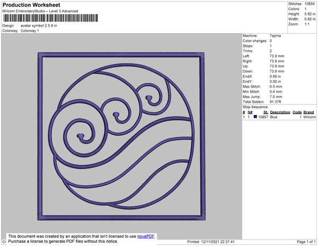This screenshot has width=318, height=246.
Task: Select the 'Colorway 1' value
Action: (x=30, y=31)
